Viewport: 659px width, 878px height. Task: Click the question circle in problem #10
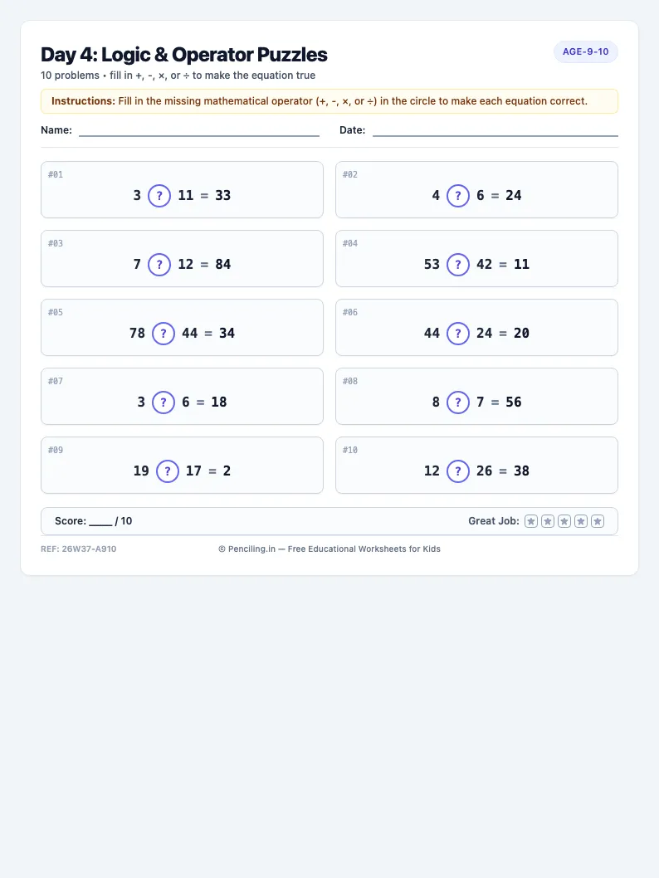pyautogui.click(x=458, y=471)
